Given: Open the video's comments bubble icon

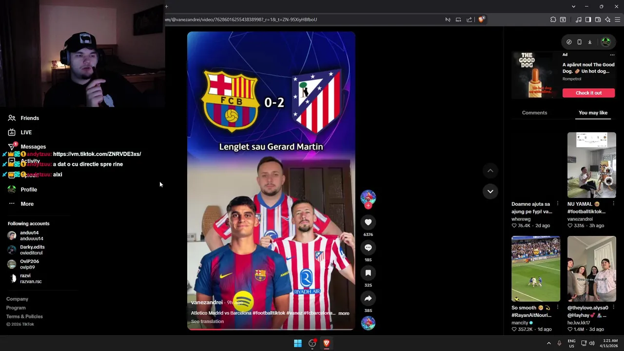Looking at the screenshot, I should 368,248.
